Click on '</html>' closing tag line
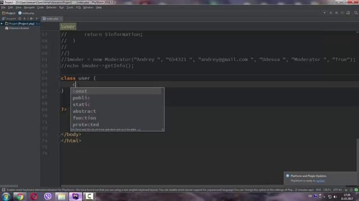The height and width of the screenshot is (201, 359). pos(71,141)
